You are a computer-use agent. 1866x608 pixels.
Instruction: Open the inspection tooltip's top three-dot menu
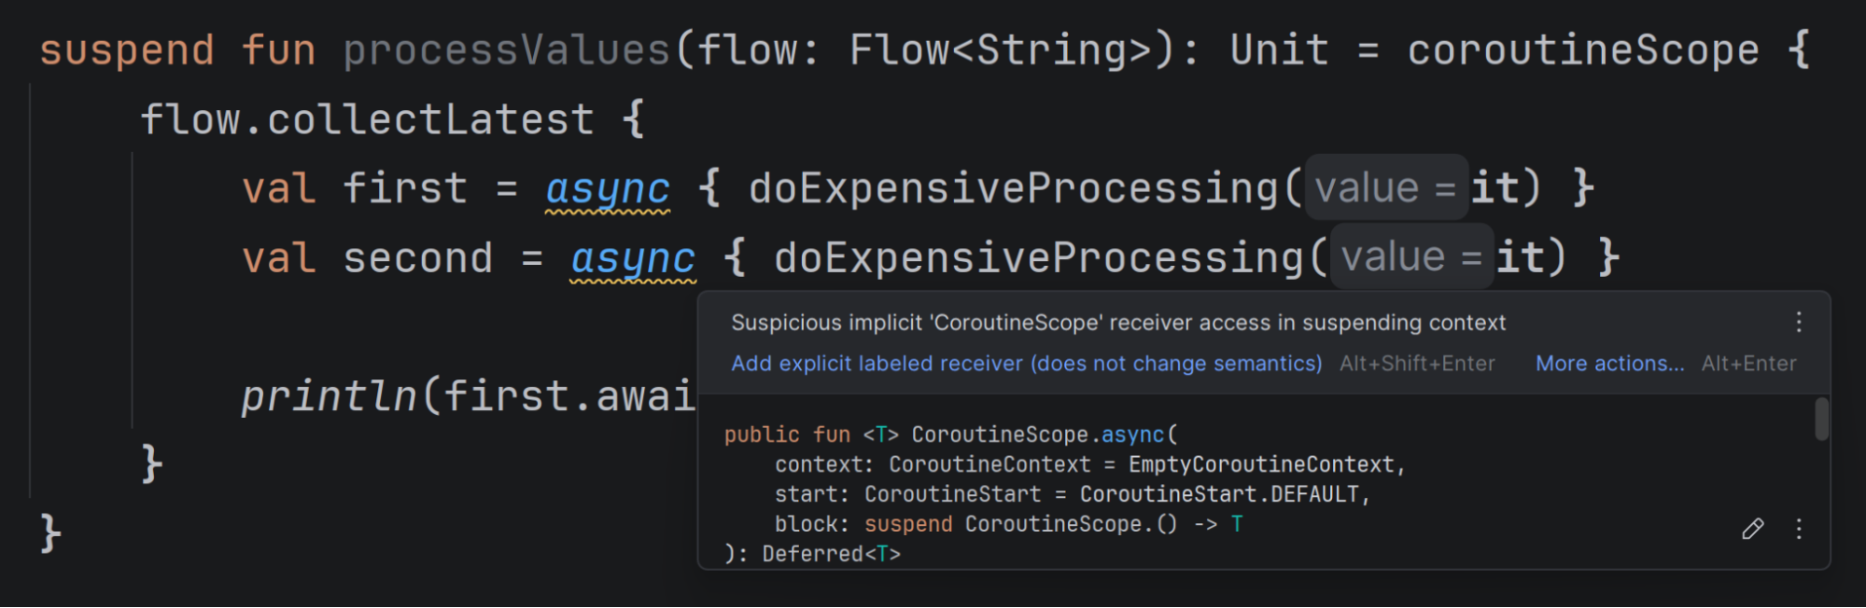coord(1798,323)
